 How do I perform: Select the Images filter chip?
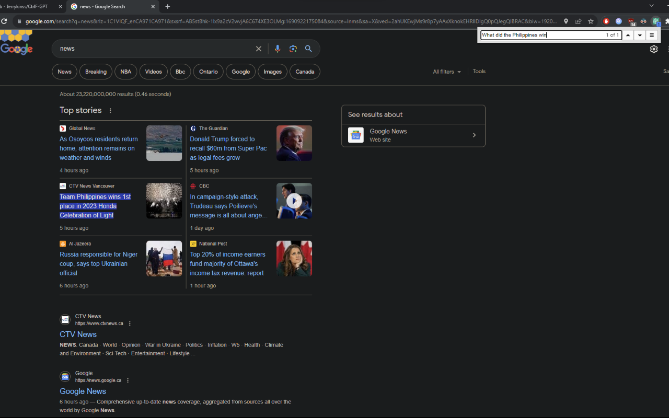(x=272, y=72)
